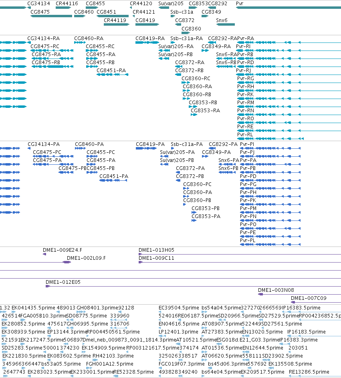341x378 pixels.
Task: Click the GH08401.3prime EST label
Action: 97,307
